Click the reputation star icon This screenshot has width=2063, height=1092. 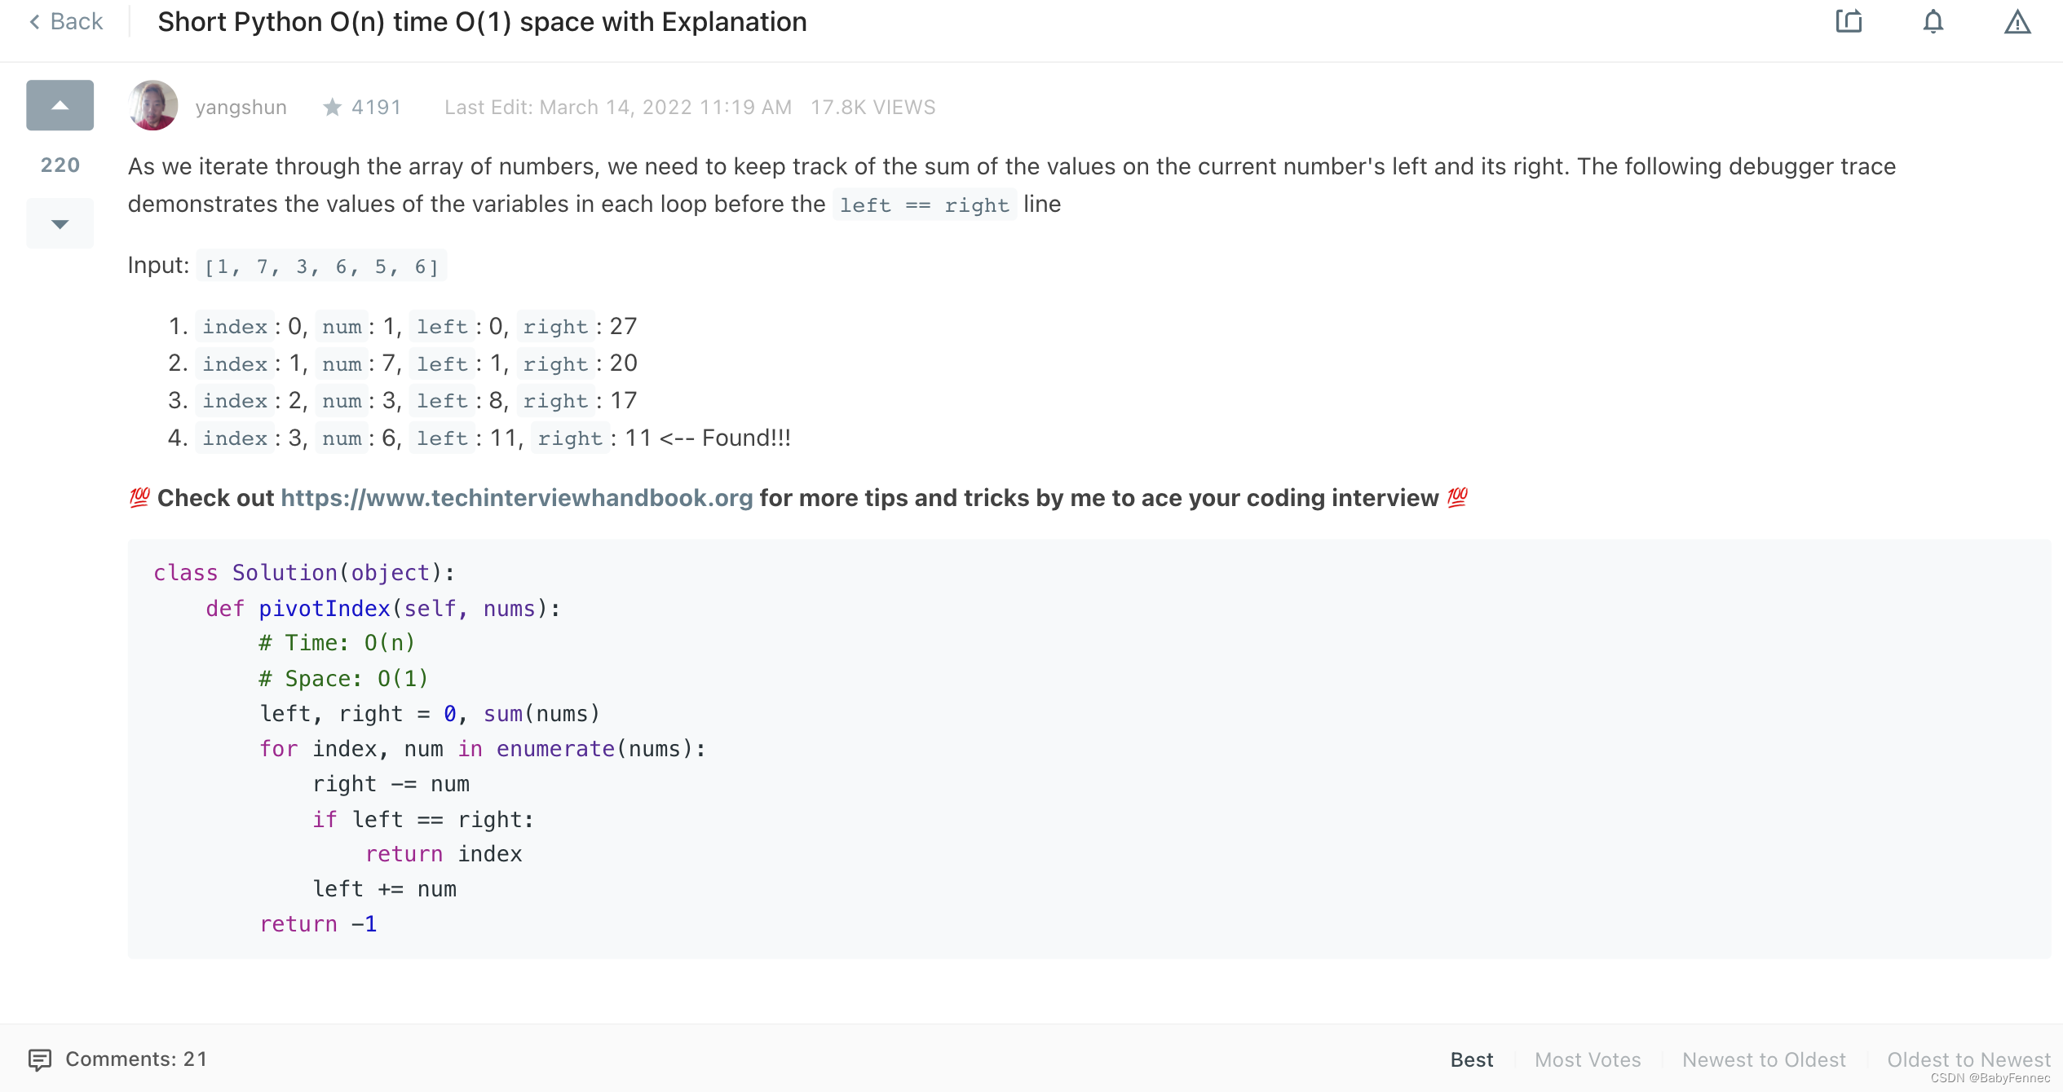click(332, 108)
